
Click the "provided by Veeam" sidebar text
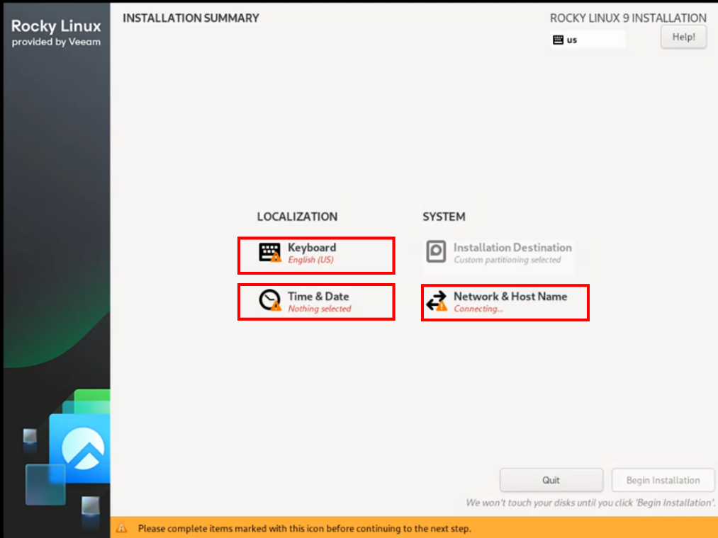coord(56,42)
